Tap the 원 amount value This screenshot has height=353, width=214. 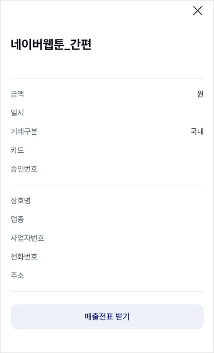tap(200, 94)
